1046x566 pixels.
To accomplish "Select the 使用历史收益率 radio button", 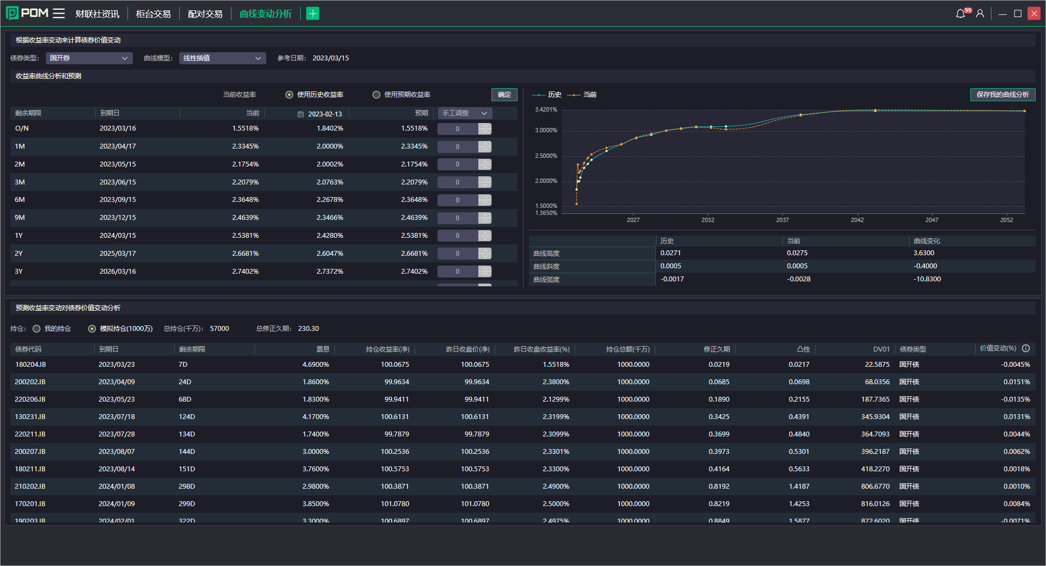I will [x=289, y=95].
